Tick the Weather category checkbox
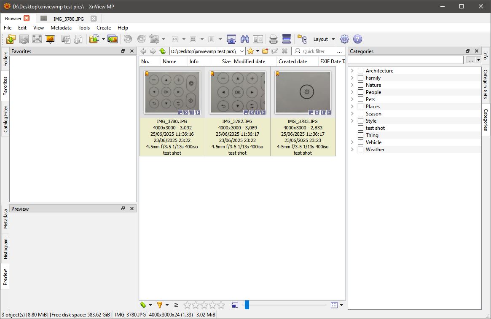This screenshot has width=491, height=319. point(360,150)
